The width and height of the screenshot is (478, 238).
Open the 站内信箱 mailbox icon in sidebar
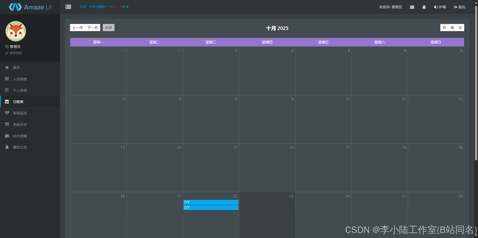coord(7,136)
